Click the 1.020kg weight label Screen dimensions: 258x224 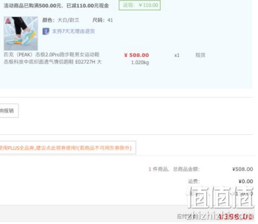[x=140, y=62]
